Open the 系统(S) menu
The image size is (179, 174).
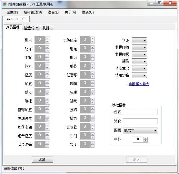[12, 12]
